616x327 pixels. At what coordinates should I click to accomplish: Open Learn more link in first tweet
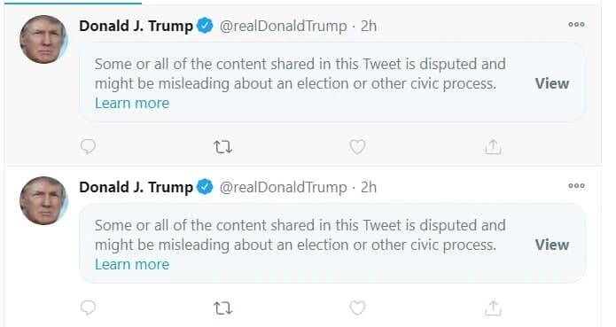click(132, 104)
